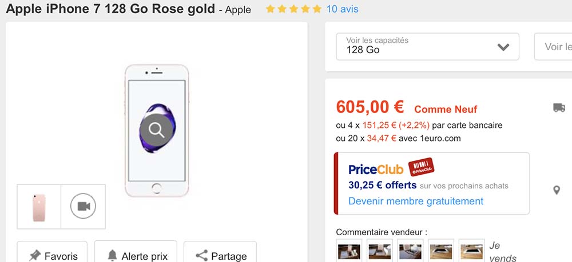Open the "10 avis" reviews link
This screenshot has width=572, height=262.
click(342, 9)
